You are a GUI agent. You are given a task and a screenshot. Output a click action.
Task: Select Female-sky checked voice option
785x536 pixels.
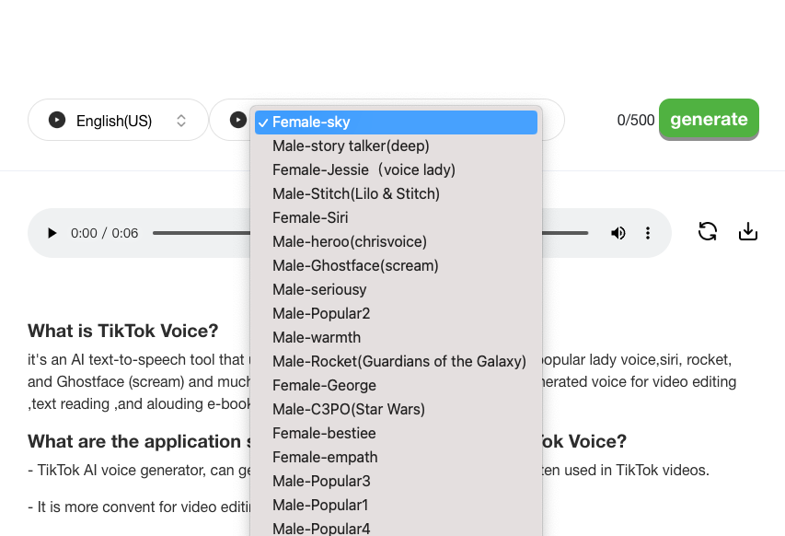[x=396, y=122]
